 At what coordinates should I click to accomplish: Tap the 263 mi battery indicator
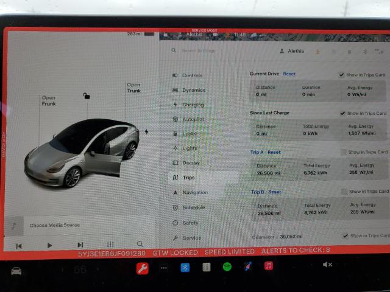[x=141, y=34]
